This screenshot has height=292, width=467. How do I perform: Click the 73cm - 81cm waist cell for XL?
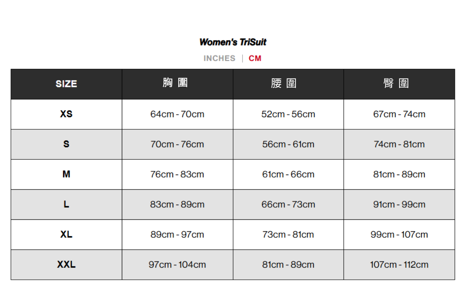click(x=288, y=235)
